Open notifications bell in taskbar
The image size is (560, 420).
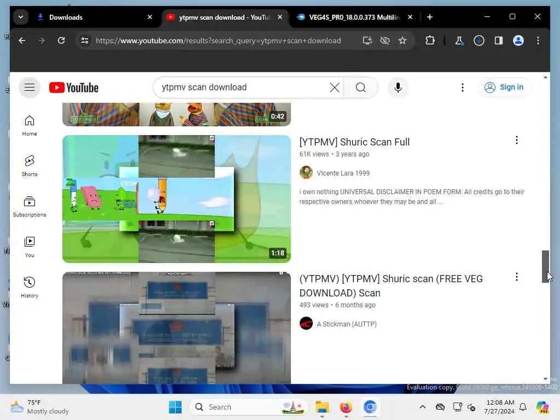pos(523,407)
